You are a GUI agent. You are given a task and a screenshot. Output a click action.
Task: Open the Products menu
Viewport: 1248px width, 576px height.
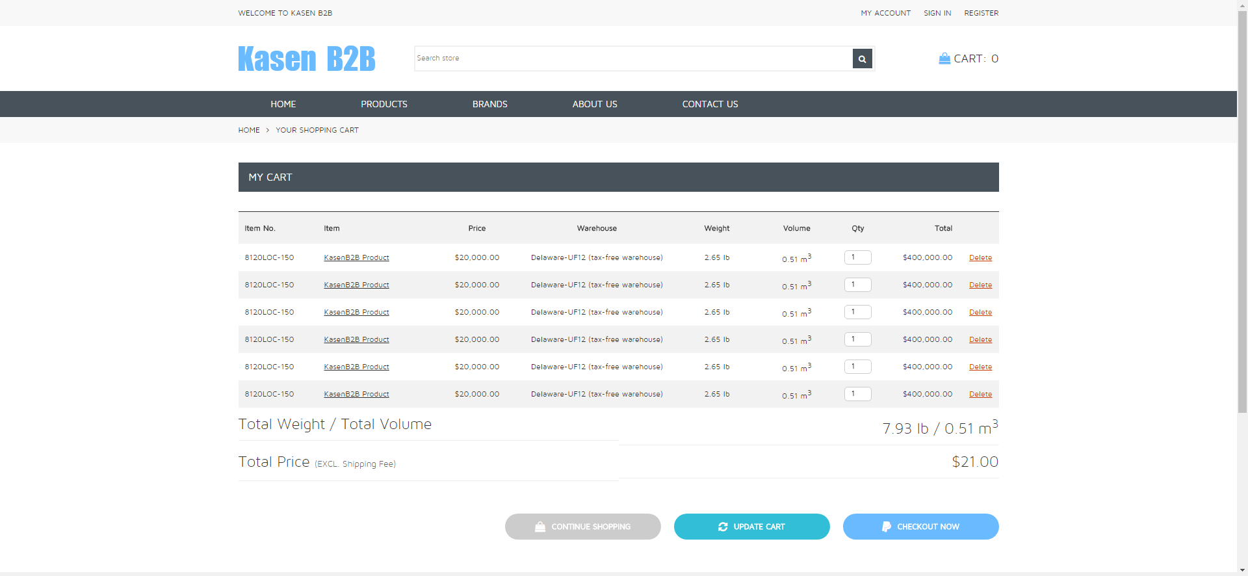(383, 104)
